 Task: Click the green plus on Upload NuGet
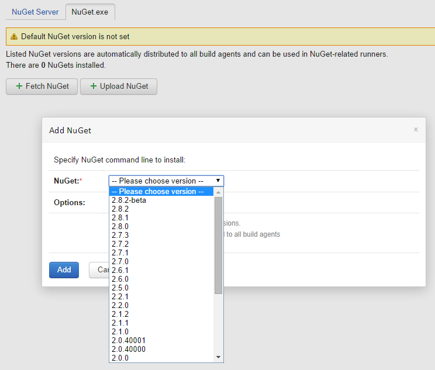click(x=94, y=86)
